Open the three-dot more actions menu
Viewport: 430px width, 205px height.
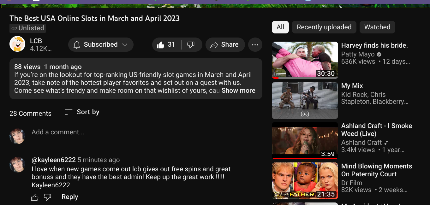point(255,44)
